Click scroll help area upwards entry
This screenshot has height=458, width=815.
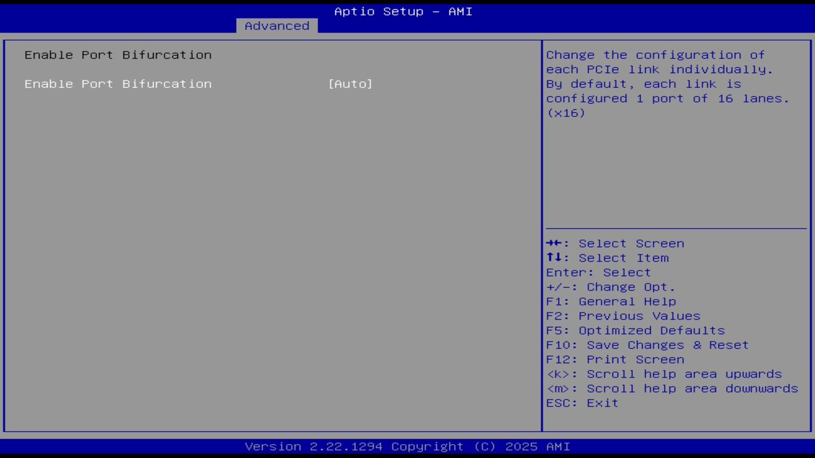coord(664,373)
